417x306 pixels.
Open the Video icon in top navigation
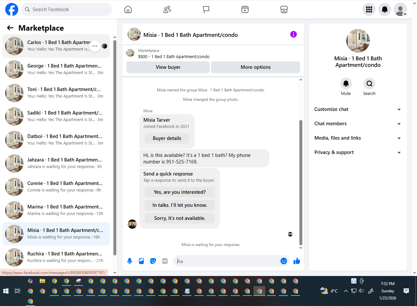(x=245, y=9)
